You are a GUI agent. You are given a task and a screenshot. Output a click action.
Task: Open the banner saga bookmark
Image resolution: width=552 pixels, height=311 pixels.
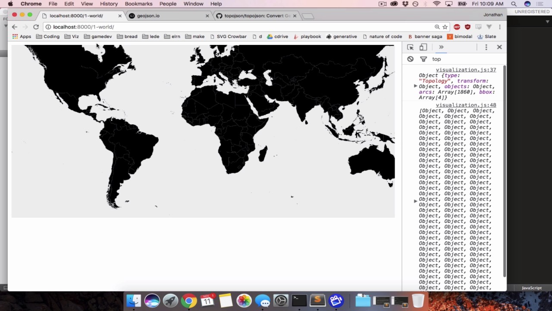(425, 37)
